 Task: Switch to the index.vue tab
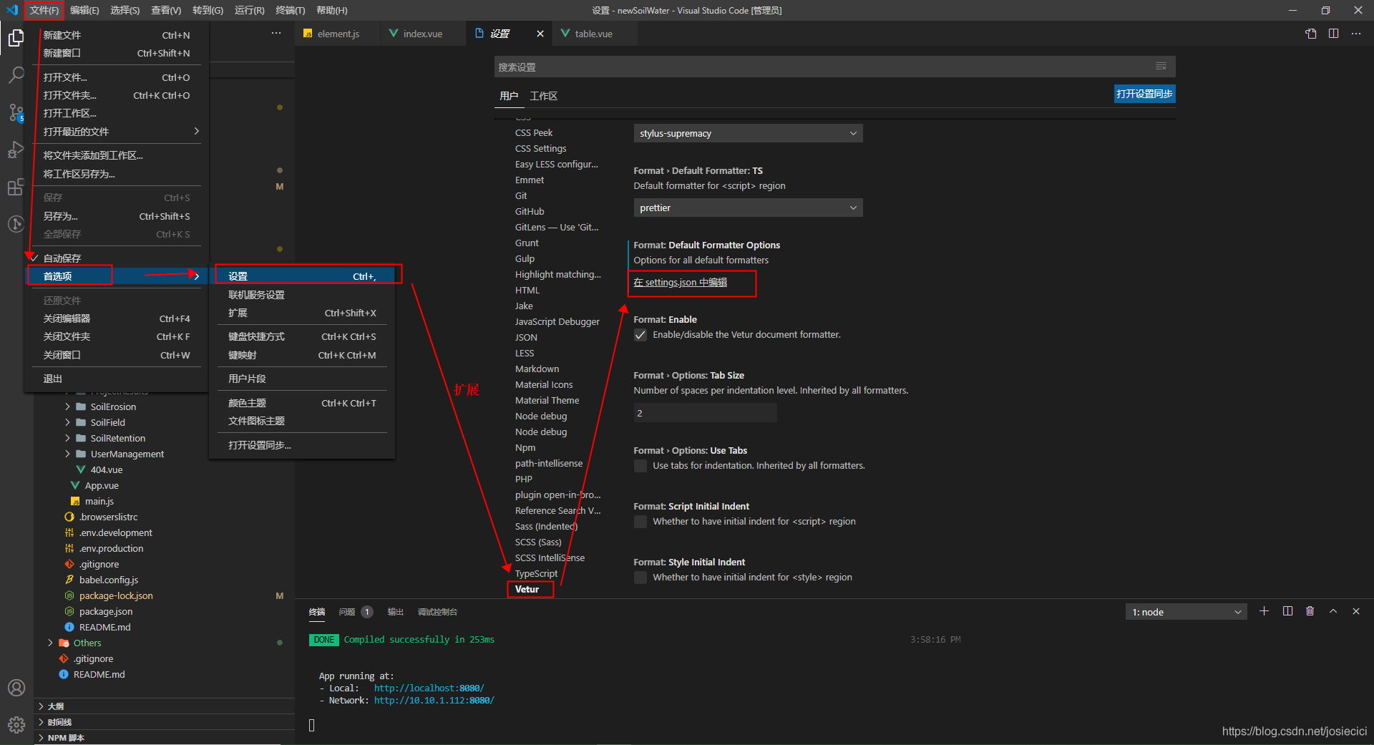422,34
